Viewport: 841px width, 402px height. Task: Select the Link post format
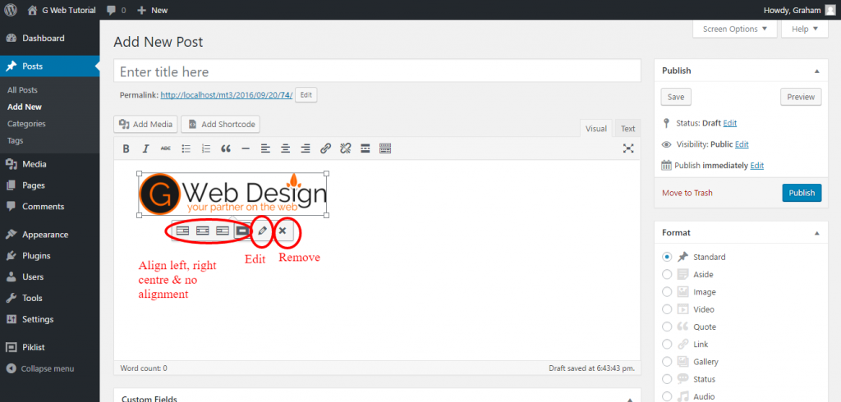pos(667,344)
